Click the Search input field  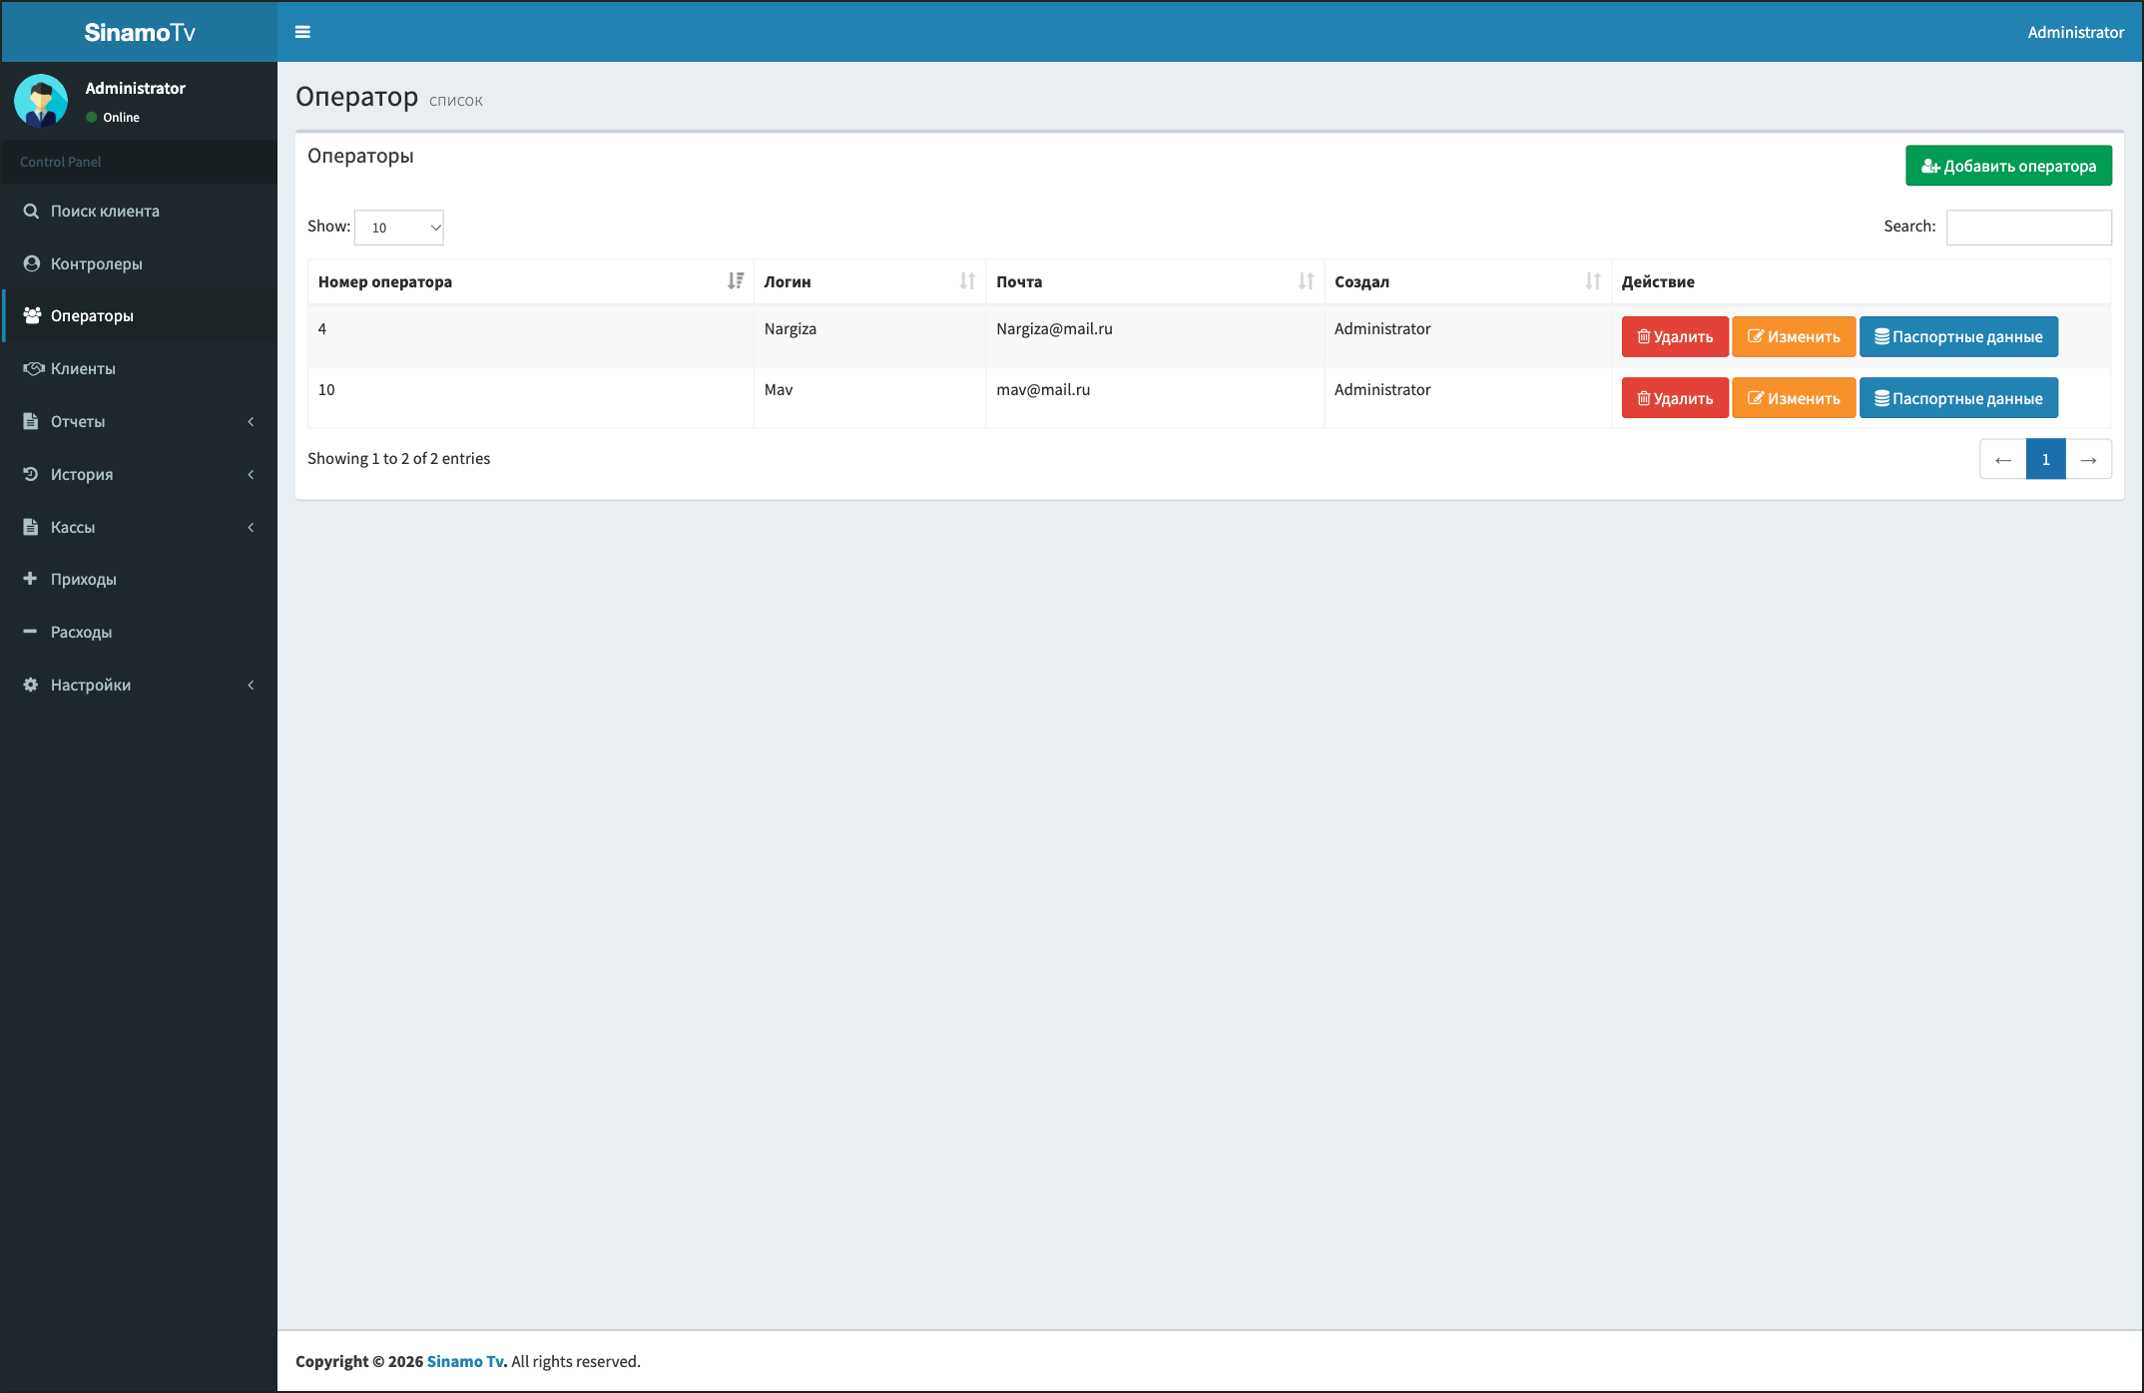[2029, 228]
